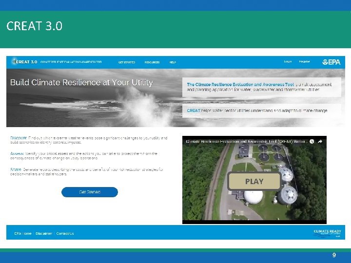The height and width of the screenshot is (263, 351).
Task: Click the Share arrow icon on video
Action: pyautogui.click(x=320, y=141)
